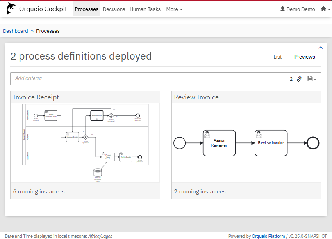Expand the More menu
This screenshot has width=332, height=239.
pos(174,9)
